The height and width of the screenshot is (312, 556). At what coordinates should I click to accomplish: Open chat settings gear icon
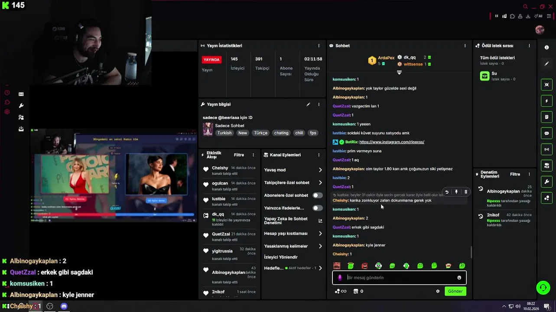tap(438, 291)
